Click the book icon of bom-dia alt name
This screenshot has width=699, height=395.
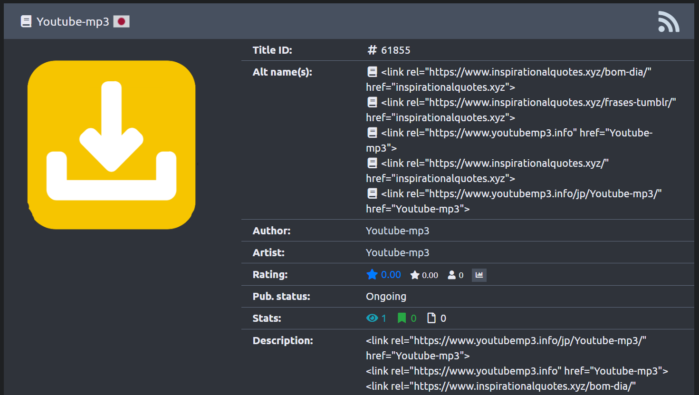372,72
